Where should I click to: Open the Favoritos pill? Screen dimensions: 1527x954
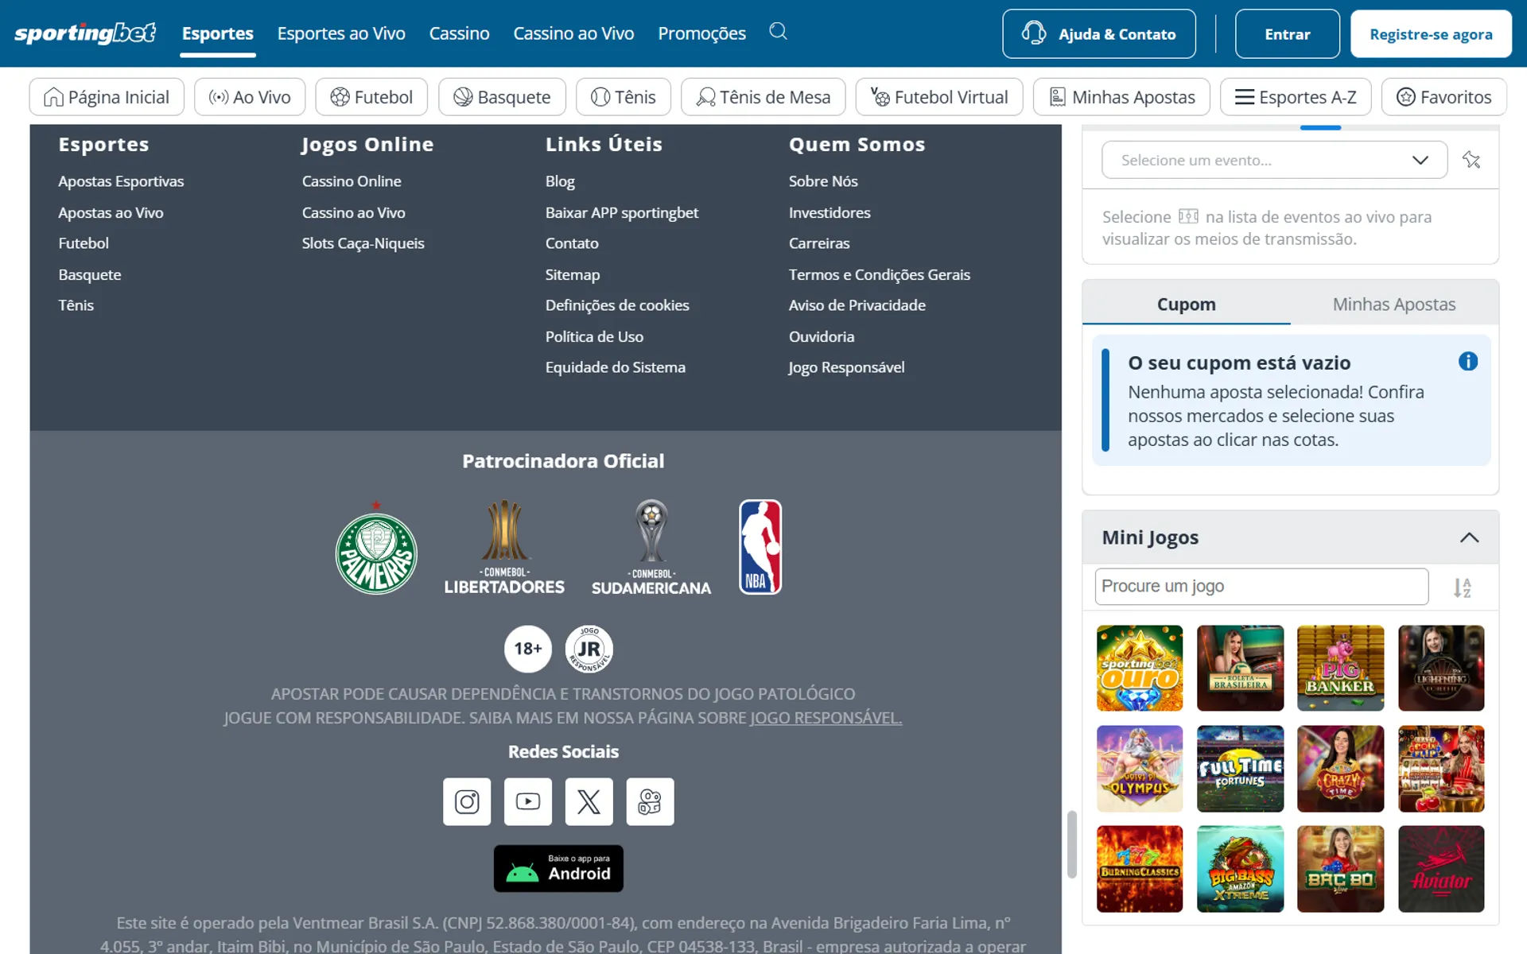[x=1443, y=97]
